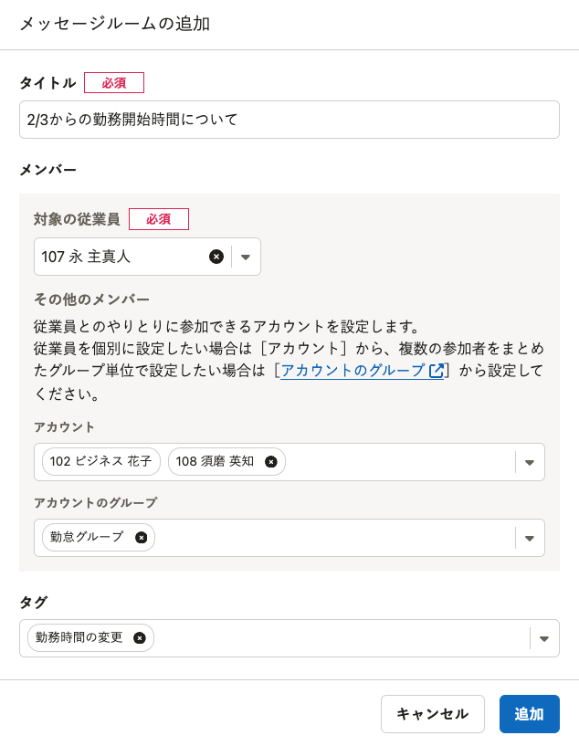
Task: Click external link icon beside アカウントのグループ
Action: point(437,371)
